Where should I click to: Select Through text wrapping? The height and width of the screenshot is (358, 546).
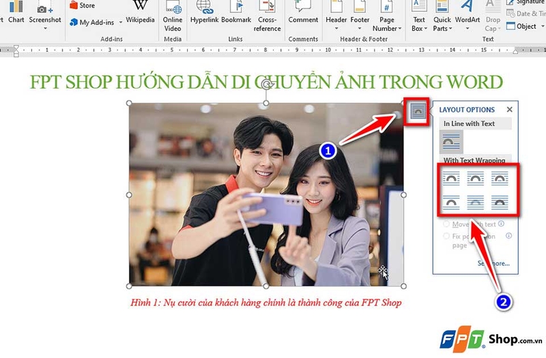[500, 179]
